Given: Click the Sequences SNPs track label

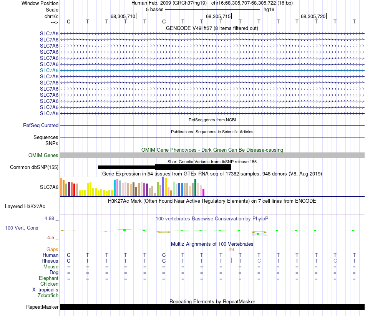Looking at the screenshot, I should point(46,140).
